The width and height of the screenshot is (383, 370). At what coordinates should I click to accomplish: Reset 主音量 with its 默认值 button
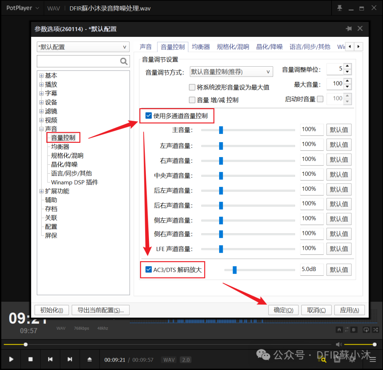339,130
